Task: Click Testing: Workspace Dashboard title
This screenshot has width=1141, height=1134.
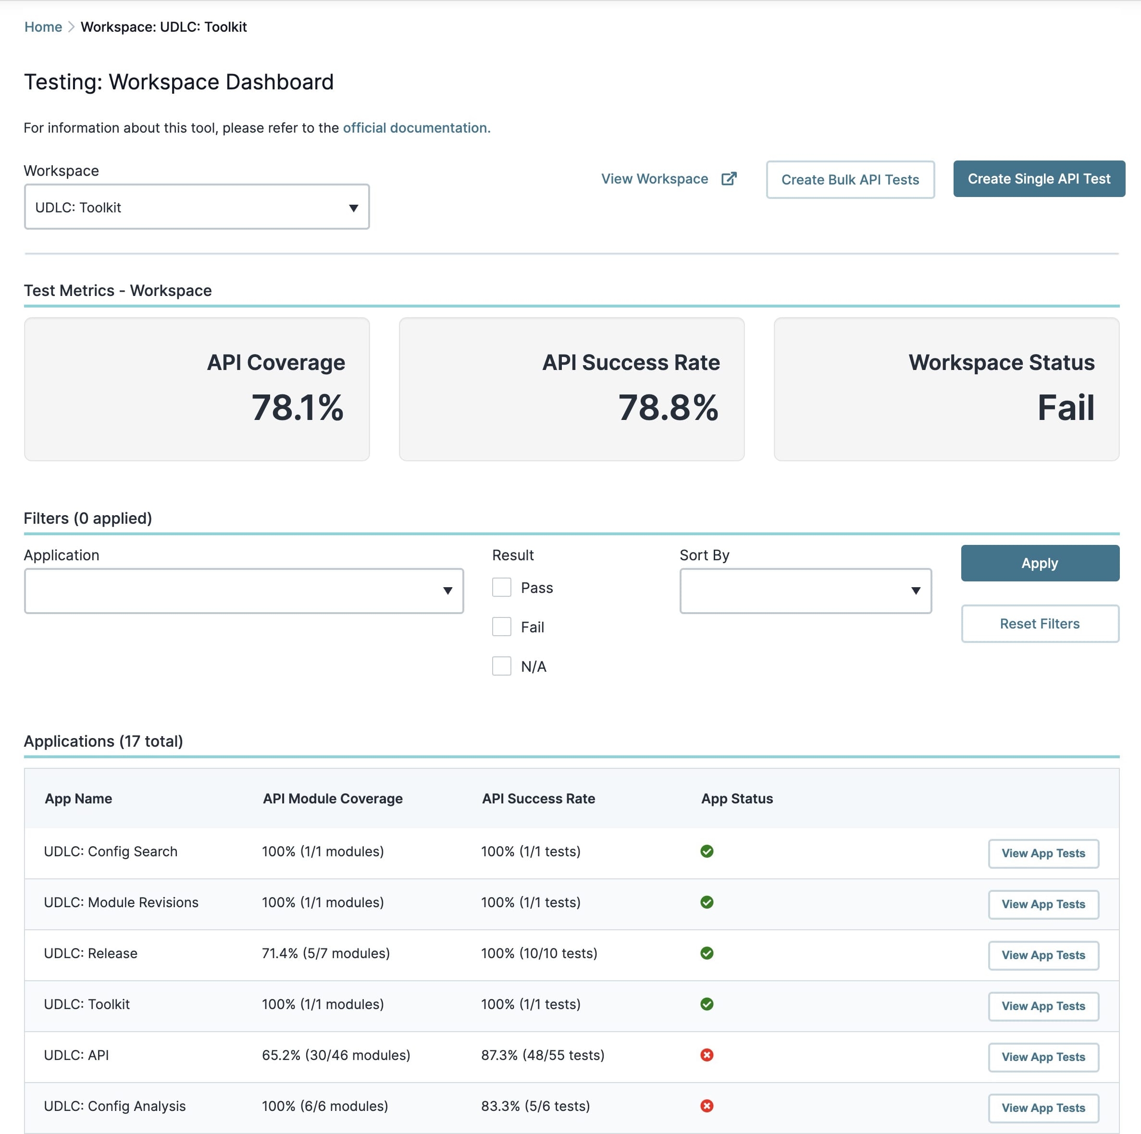Action: coord(178,82)
